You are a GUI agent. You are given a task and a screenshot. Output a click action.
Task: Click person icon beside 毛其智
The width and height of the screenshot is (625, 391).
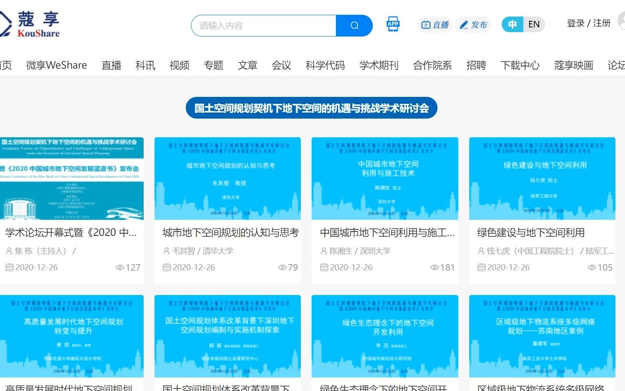(167, 251)
